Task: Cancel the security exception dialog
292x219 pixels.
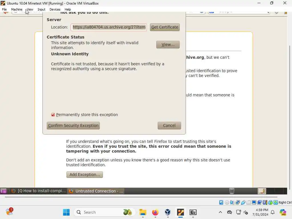Action: point(169,125)
